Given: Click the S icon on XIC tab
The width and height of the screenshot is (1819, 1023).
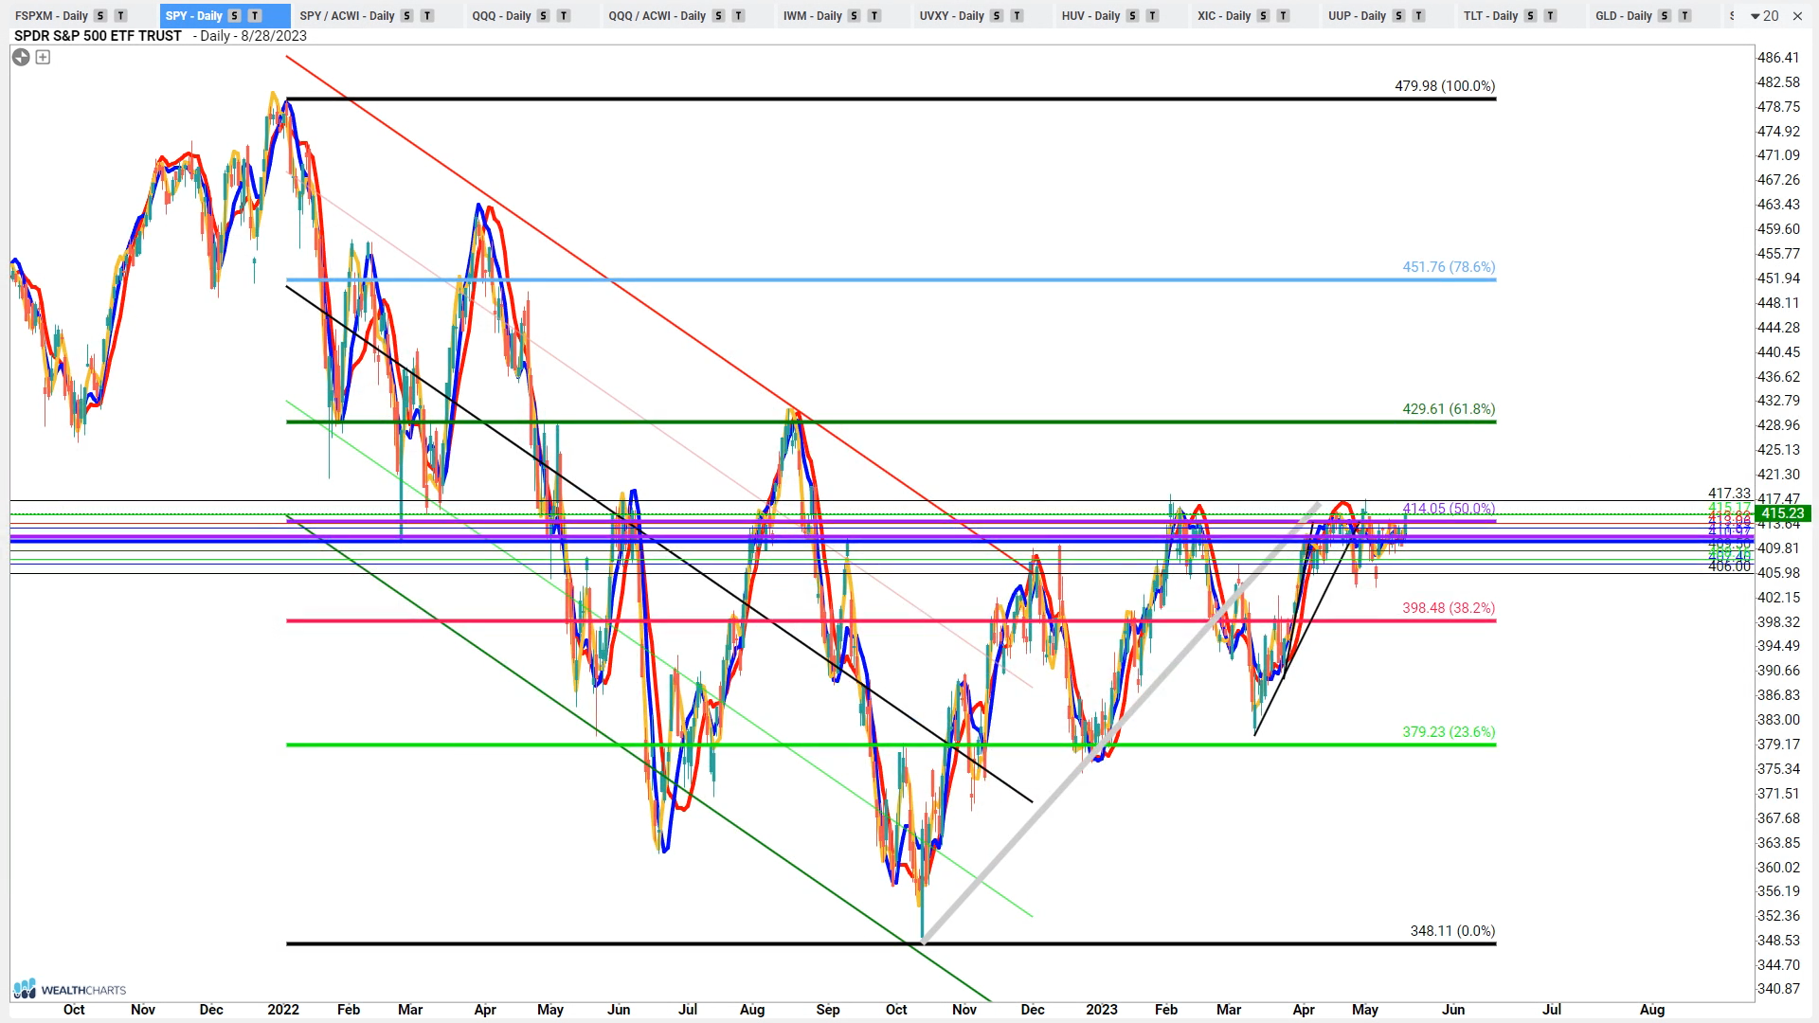Looking at the screenshot, I should (x=1263, y=16).
